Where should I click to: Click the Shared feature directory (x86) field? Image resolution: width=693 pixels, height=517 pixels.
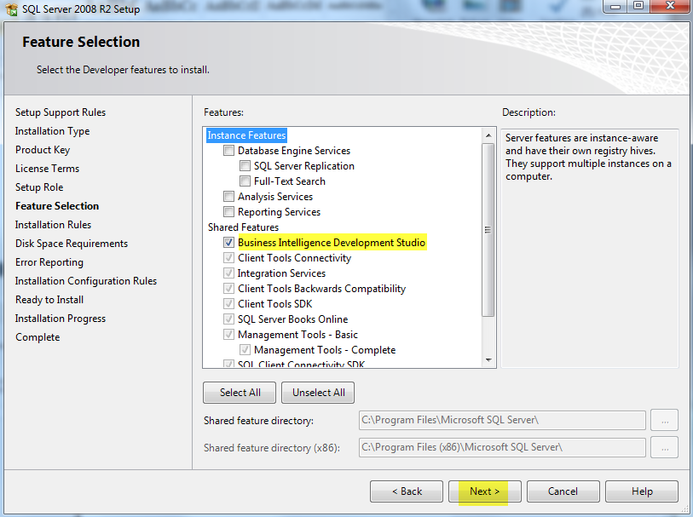(x=502, y=447)
